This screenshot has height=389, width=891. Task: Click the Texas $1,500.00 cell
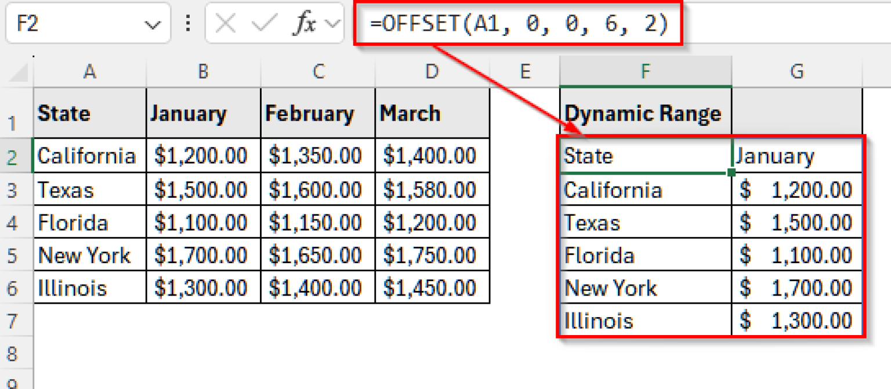202,188
